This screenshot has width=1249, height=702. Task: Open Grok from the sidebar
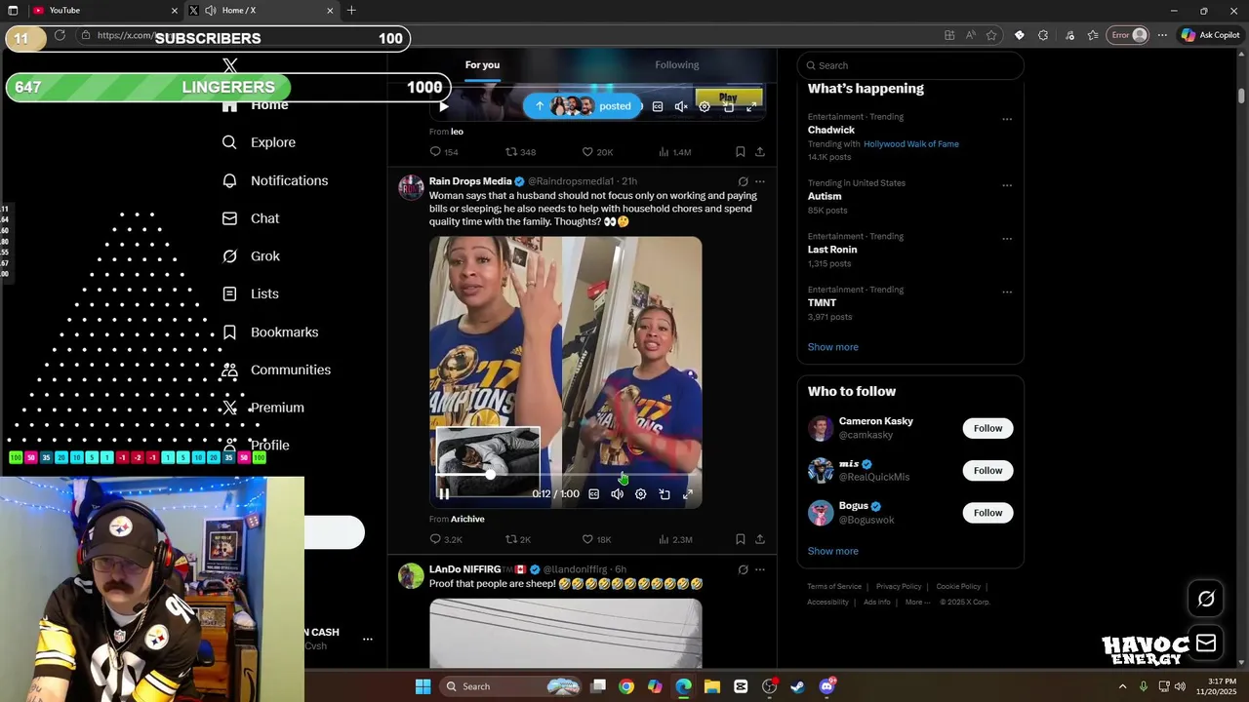(x=251, y=256)
